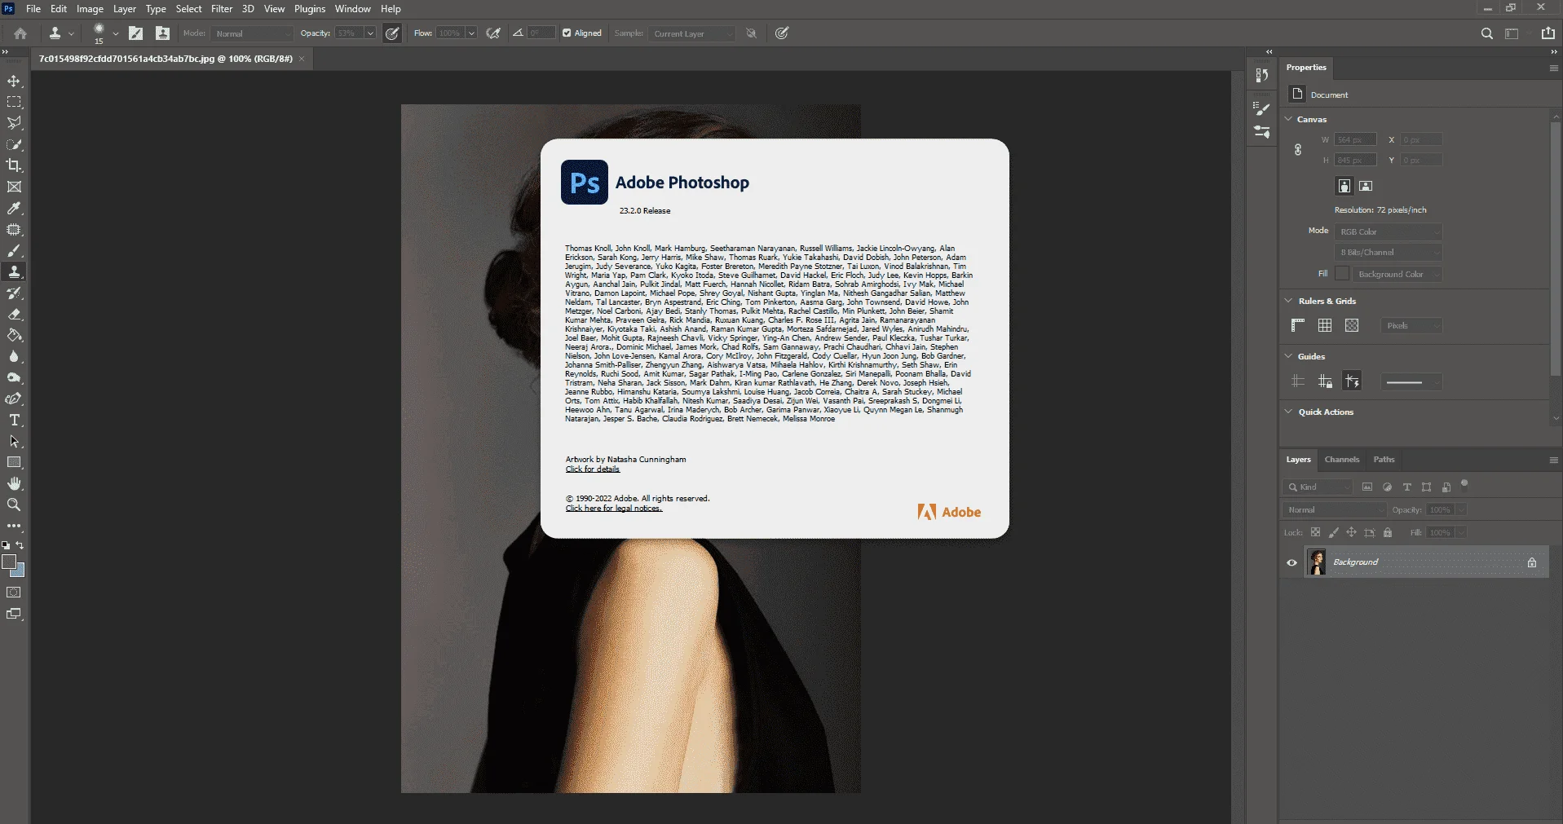The width and height of the screenshot is (1563, 824).
Task: Collapse the Canvas section
Action: (1288, 119)
